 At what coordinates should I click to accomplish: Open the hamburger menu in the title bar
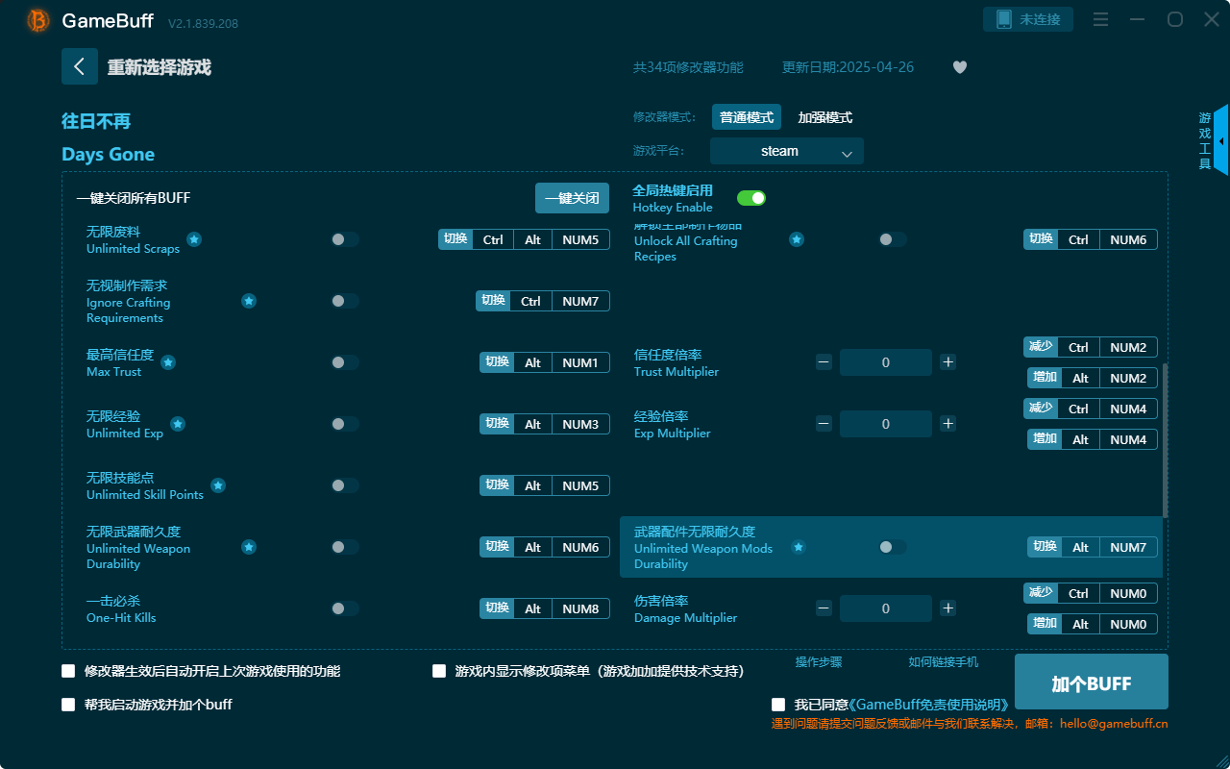(x=1100, y=19)
